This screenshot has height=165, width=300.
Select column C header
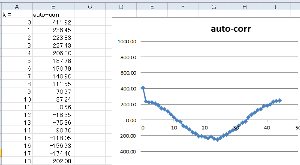90,7
